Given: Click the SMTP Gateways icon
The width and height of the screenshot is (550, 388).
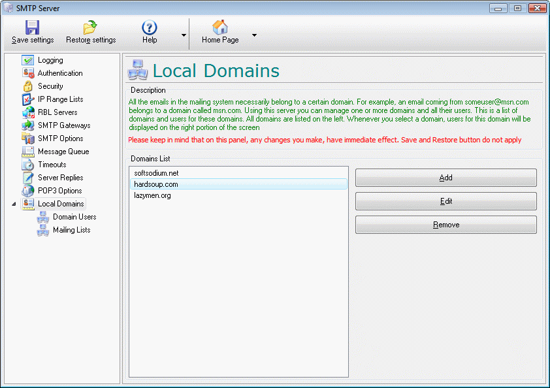Looking at the screenshot, I should tap(28, 125).
